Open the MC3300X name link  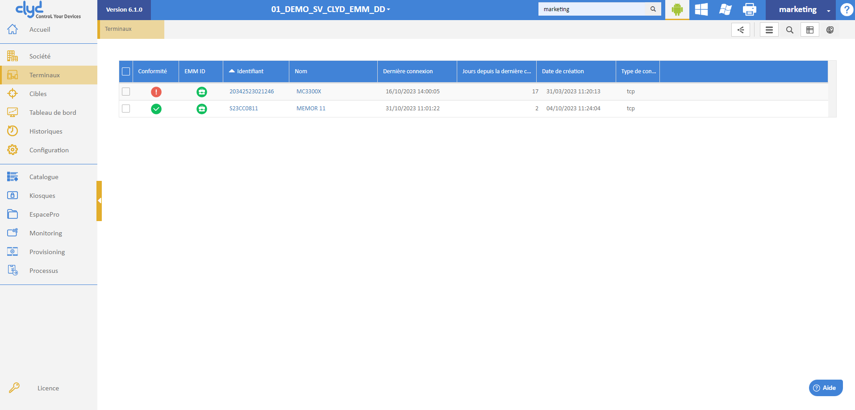(309, 92)
